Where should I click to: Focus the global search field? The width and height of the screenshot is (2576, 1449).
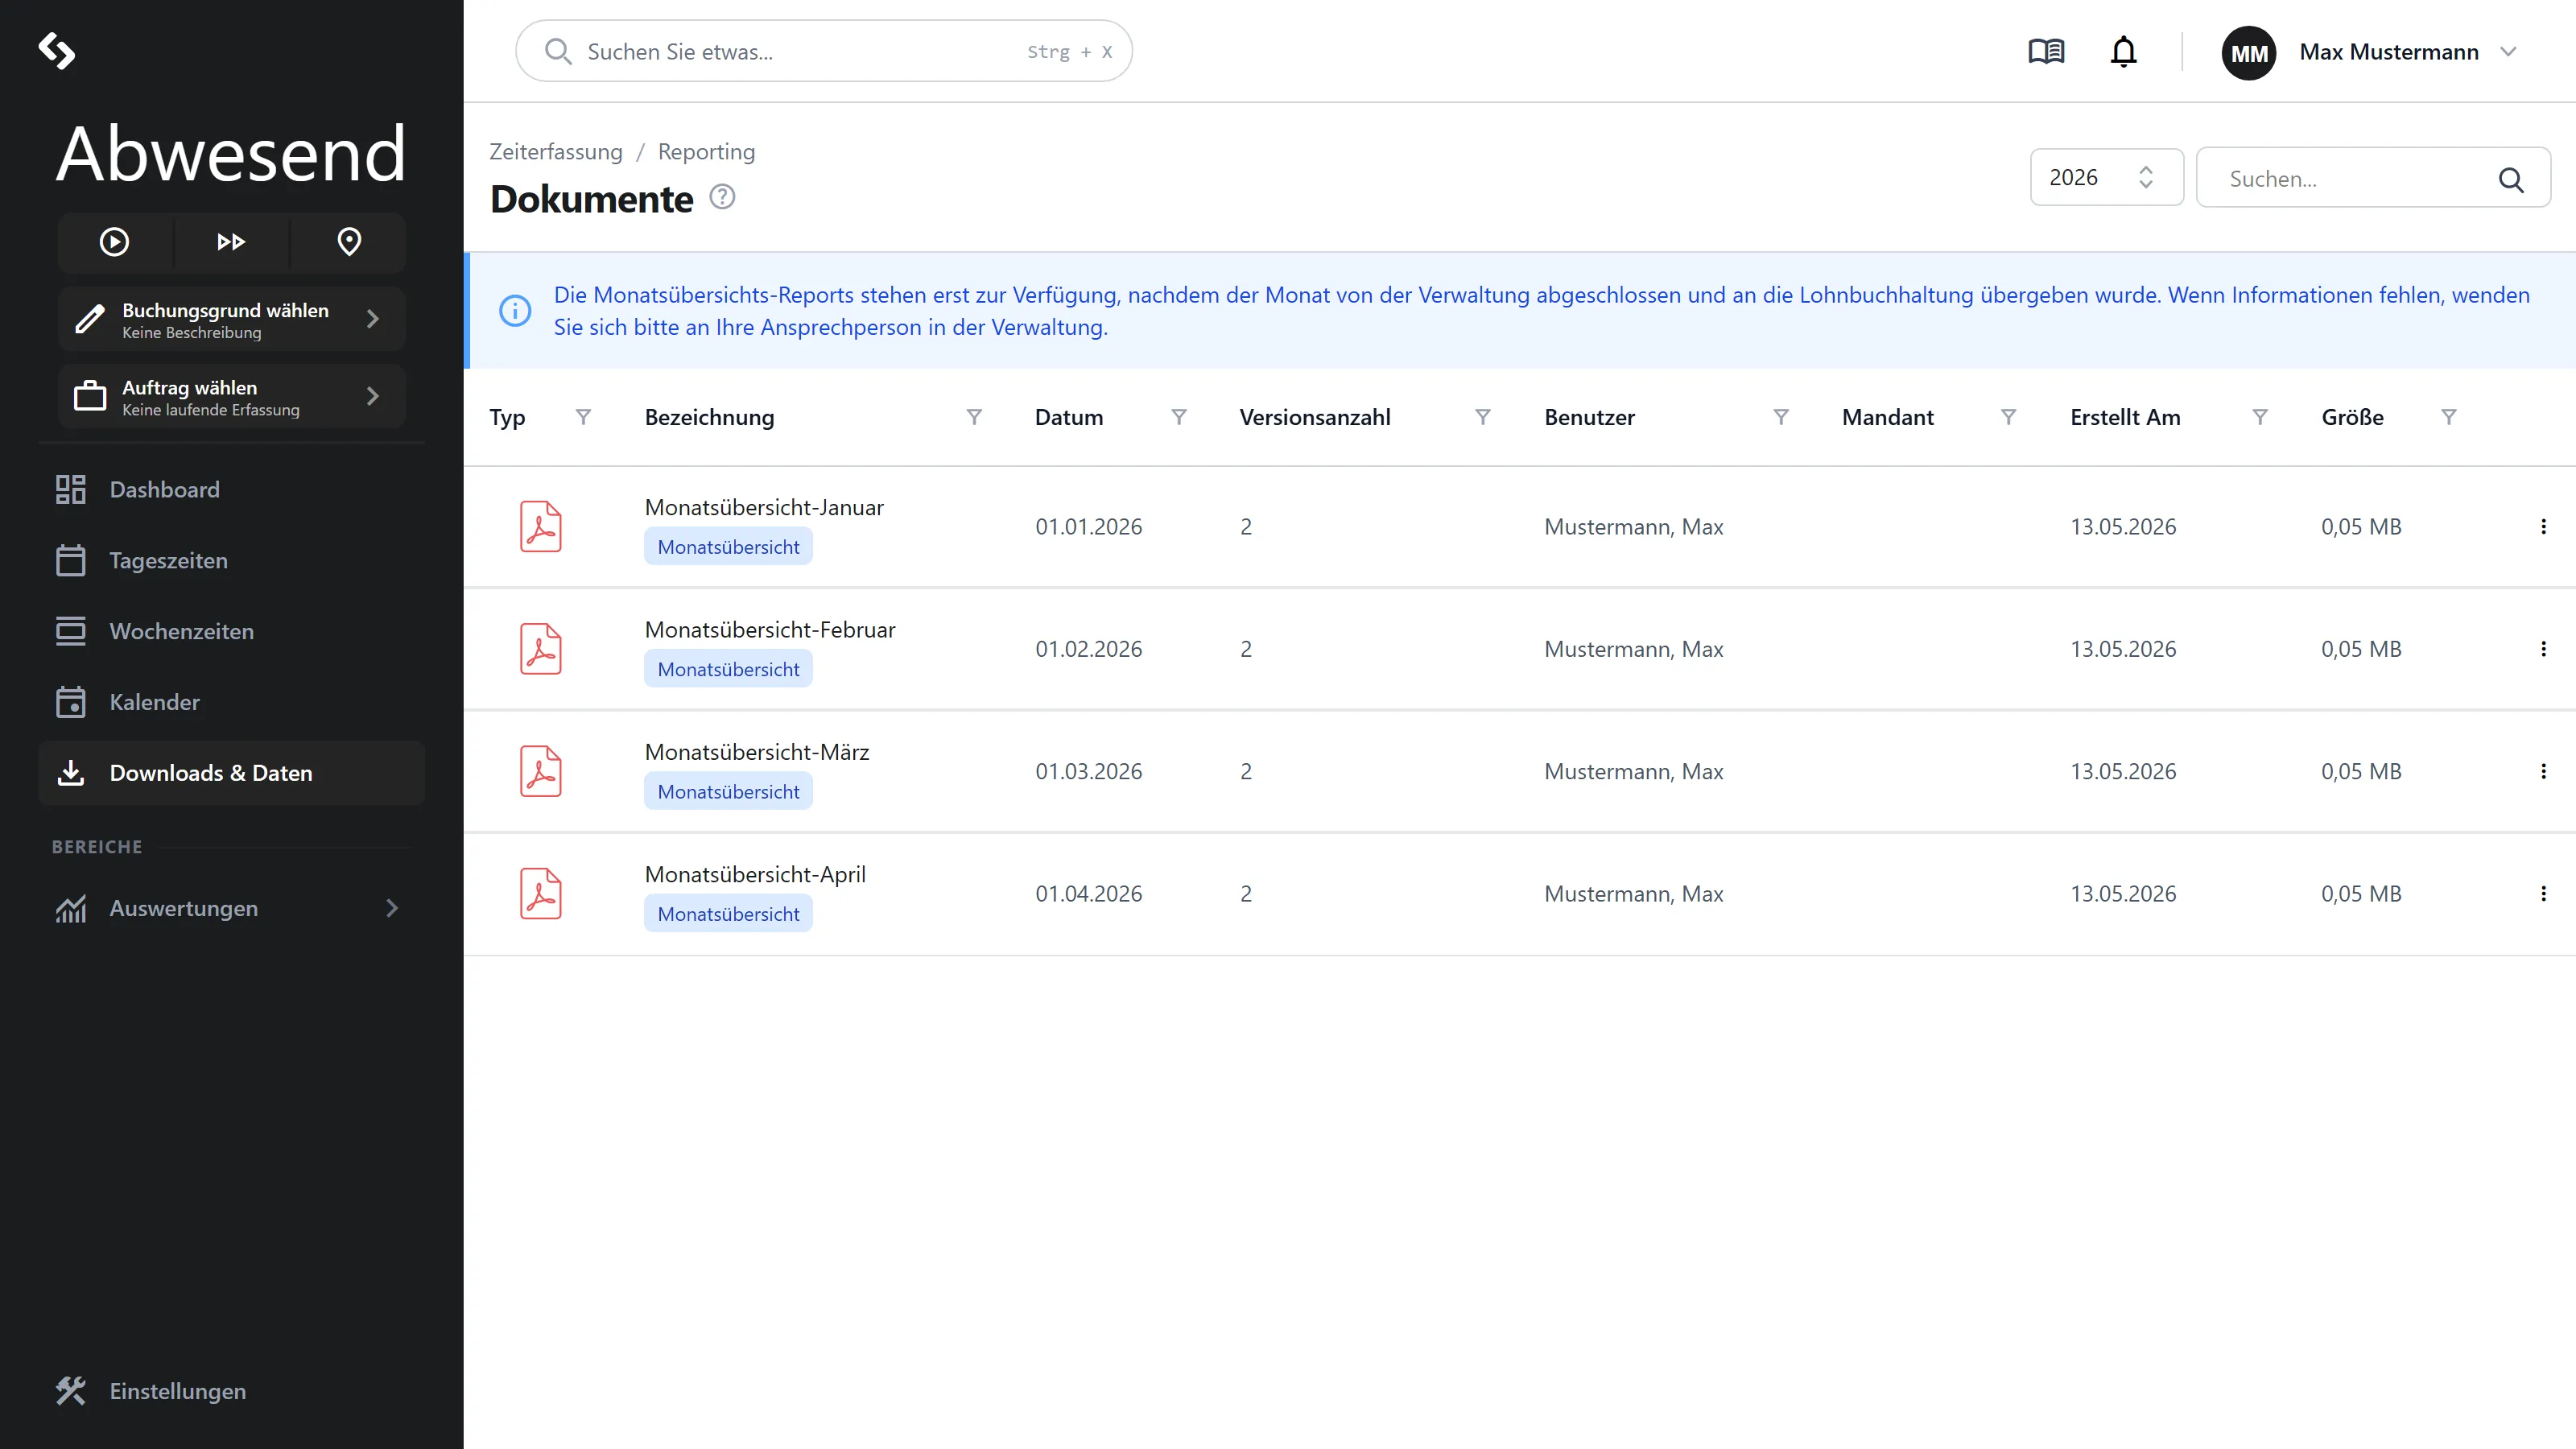pos(823,51)
